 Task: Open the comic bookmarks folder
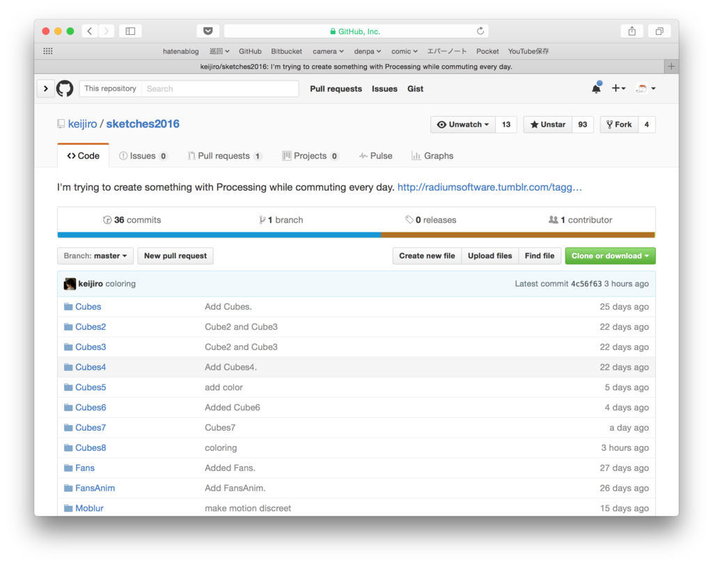(405, 51)
